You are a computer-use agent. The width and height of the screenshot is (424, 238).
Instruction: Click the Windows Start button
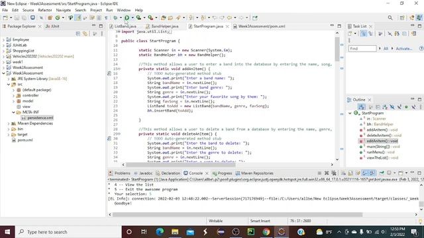click(x=7, y=232)
